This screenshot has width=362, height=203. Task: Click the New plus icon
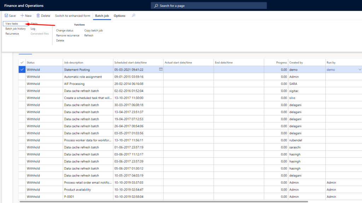click(22, 16)
